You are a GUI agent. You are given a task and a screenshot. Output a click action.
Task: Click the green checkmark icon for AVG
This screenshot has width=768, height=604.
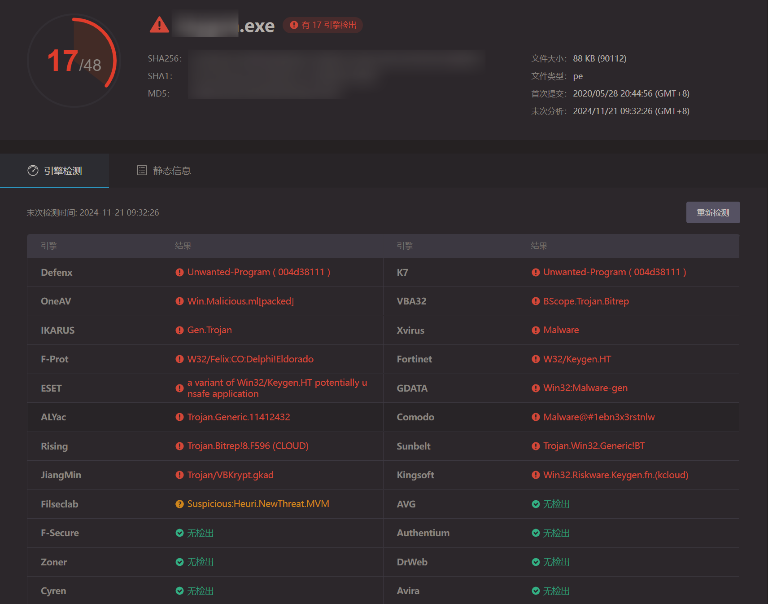pos(536,504)
